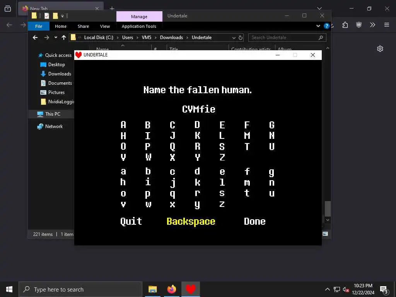
Task: Pick lowercase letter t in name grid
Action: [x=247, y=193]
